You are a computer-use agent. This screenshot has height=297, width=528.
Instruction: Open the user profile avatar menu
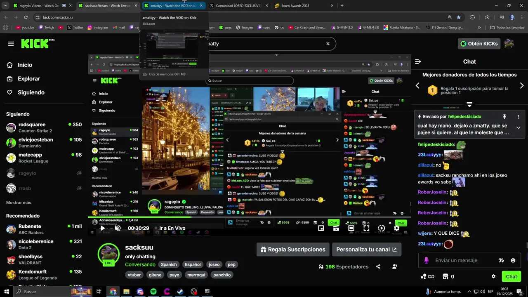(509, 44)
